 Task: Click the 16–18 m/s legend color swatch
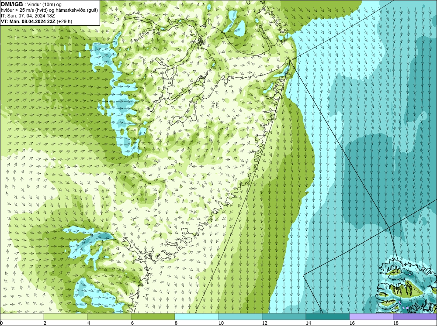(x=371, y=317)
